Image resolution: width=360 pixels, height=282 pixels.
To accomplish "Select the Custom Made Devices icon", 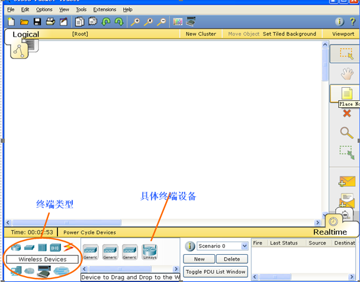I will [44, 271].
